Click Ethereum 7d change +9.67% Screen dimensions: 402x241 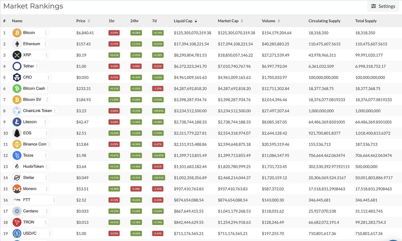point(158,44)
